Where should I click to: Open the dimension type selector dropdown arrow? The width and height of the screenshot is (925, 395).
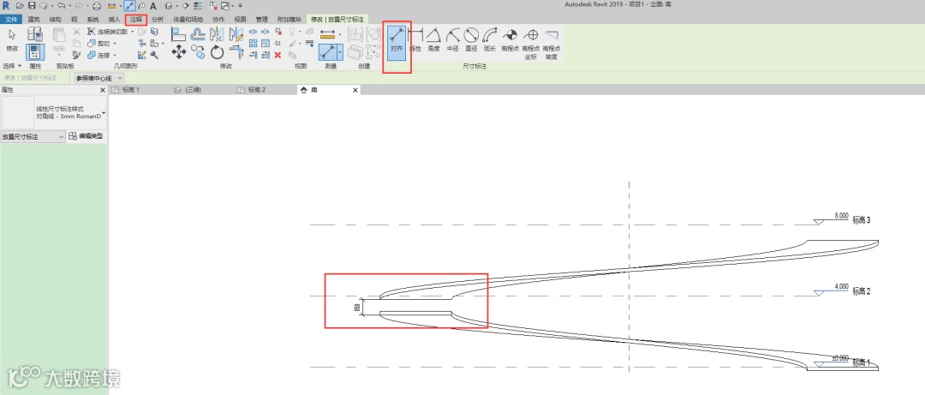click(x=104, y=112)
